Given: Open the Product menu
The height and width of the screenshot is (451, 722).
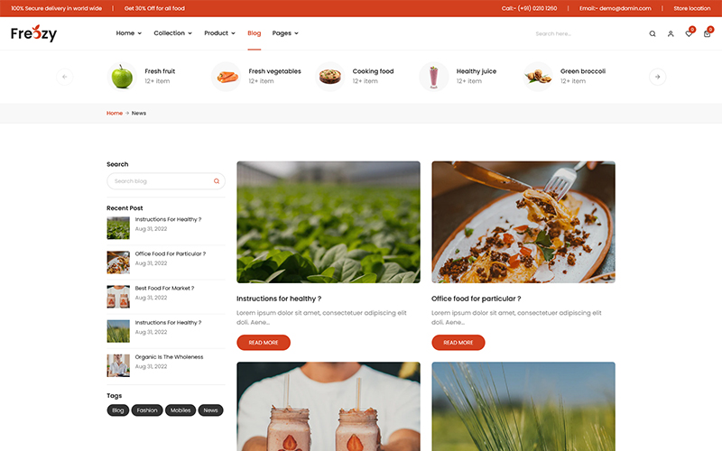Looking at the screenshot, I should (x=219, y=33).
